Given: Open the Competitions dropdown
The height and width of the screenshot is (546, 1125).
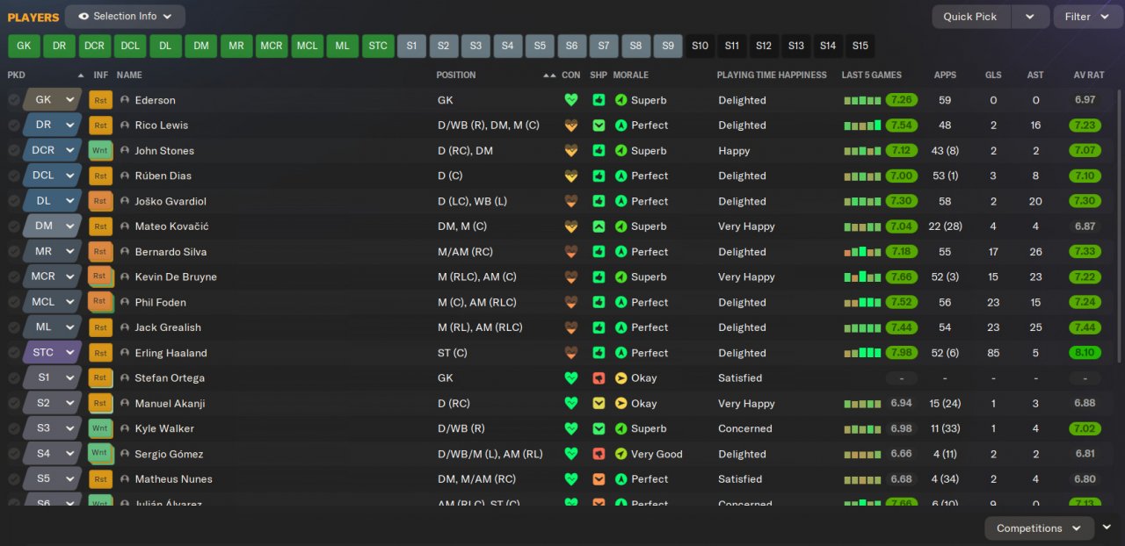Looking at the screenshot, I should (1039, 528).
